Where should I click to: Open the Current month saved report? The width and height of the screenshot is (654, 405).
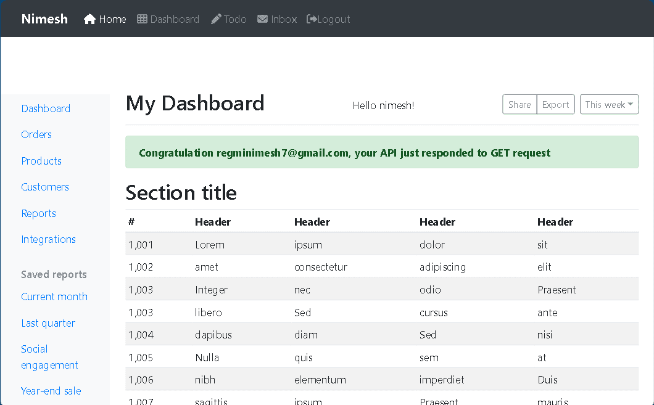(54, 297)
